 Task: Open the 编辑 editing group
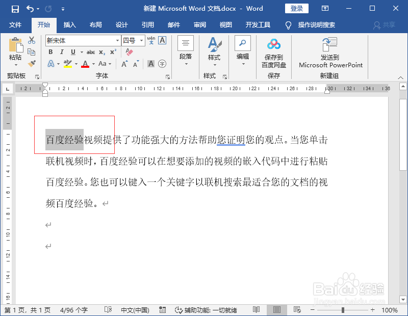point(243,51)
